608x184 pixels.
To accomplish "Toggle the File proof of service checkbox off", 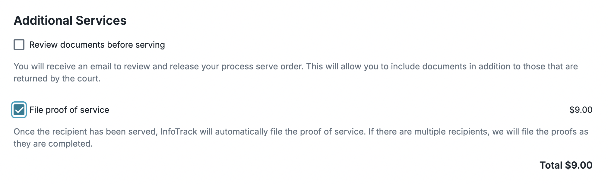I will [18, 110].
